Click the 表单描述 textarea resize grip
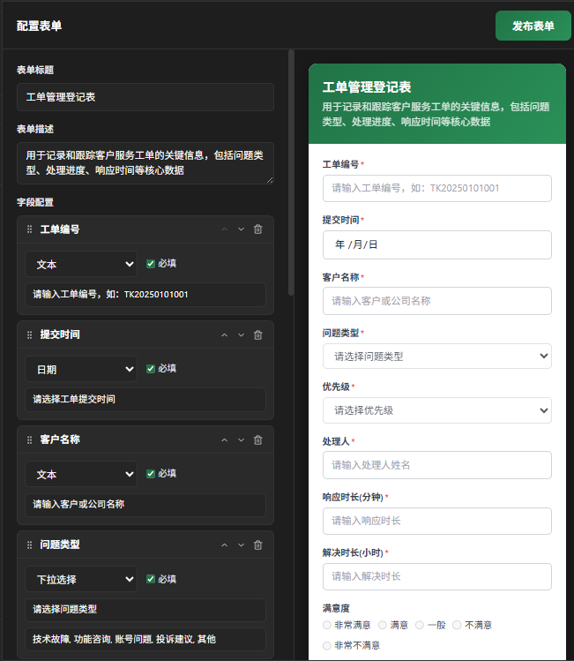Image resolution: width=574 pixels, height=661 pixels. [x=270, y=180]
